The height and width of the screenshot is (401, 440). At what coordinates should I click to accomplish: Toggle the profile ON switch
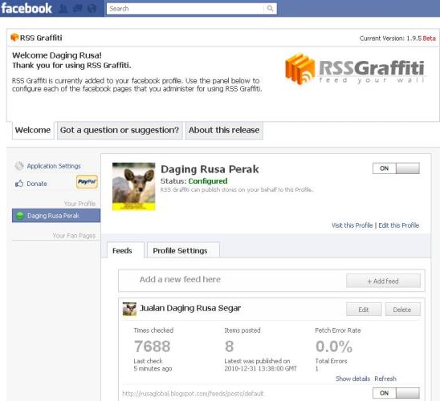pos(396,168)
